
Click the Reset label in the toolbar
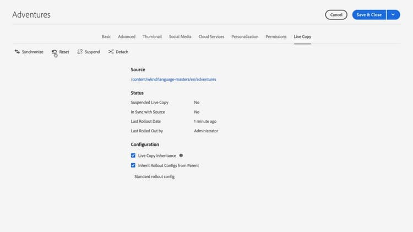(64, 52)
